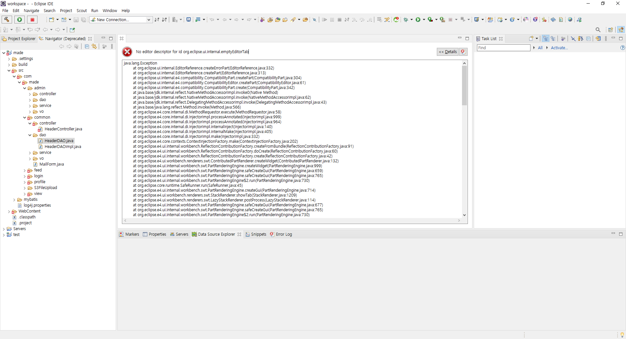Click right arrow of horizontal trace scrollbar
626x339 pixels.
click(459, 221)
